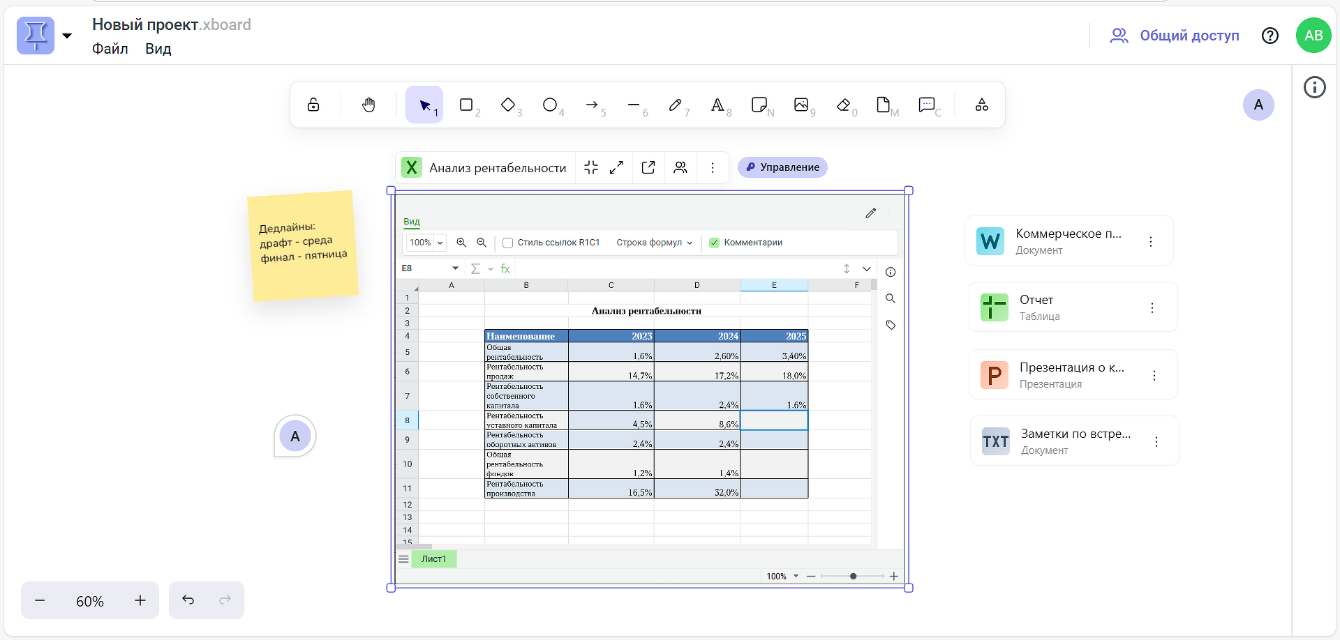1340x640 pixels.
Task: Expand the formula bar chevron
Action: (867, 269)
